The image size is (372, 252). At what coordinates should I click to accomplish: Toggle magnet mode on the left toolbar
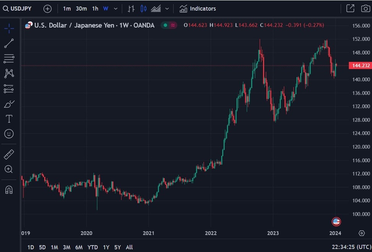point(9,189)
